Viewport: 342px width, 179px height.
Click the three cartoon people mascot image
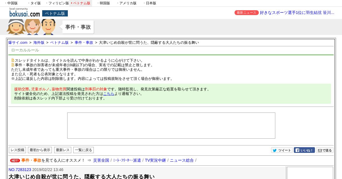[31, 27]
